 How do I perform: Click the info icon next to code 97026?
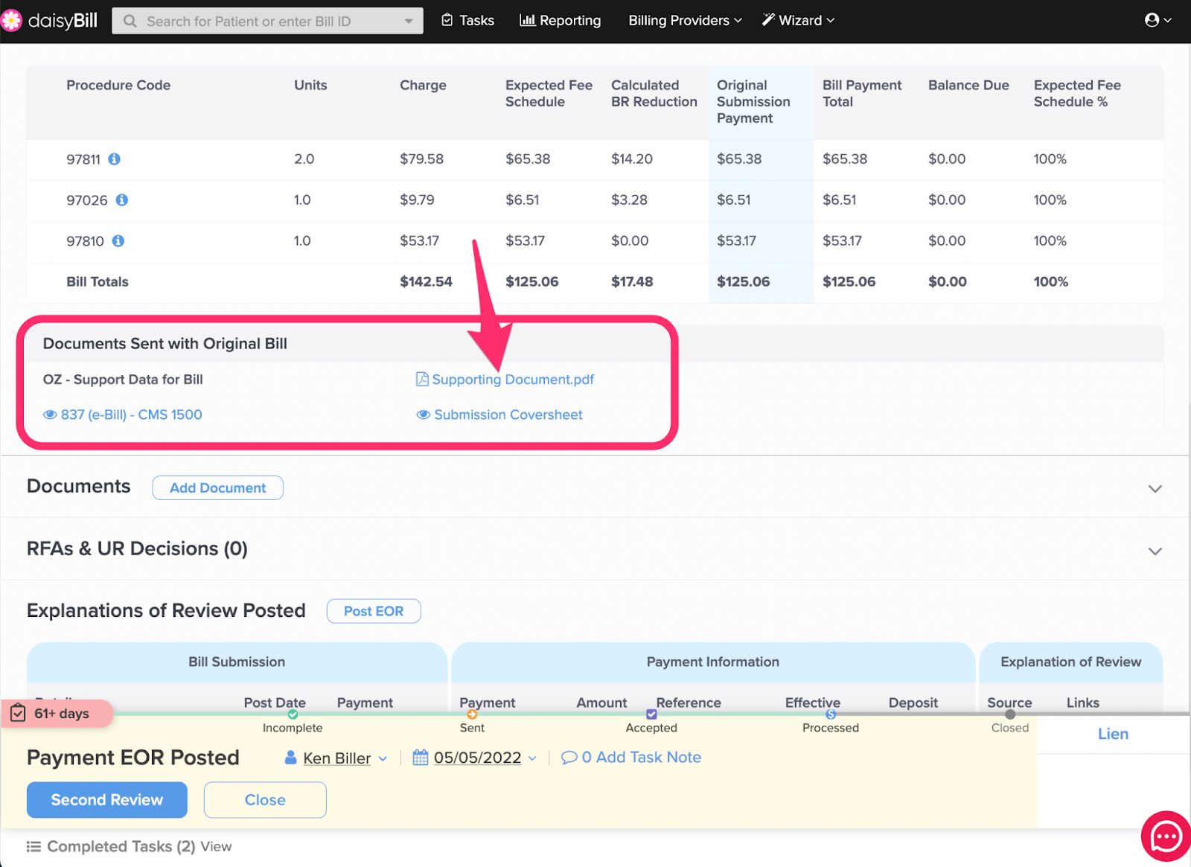[122, 200]
